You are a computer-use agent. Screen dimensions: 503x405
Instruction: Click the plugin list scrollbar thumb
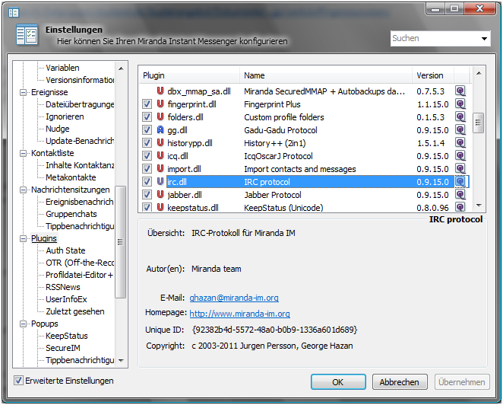click(x=478, y=123)
